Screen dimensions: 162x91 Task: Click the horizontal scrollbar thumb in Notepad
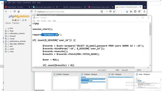[x=84, y=67]
